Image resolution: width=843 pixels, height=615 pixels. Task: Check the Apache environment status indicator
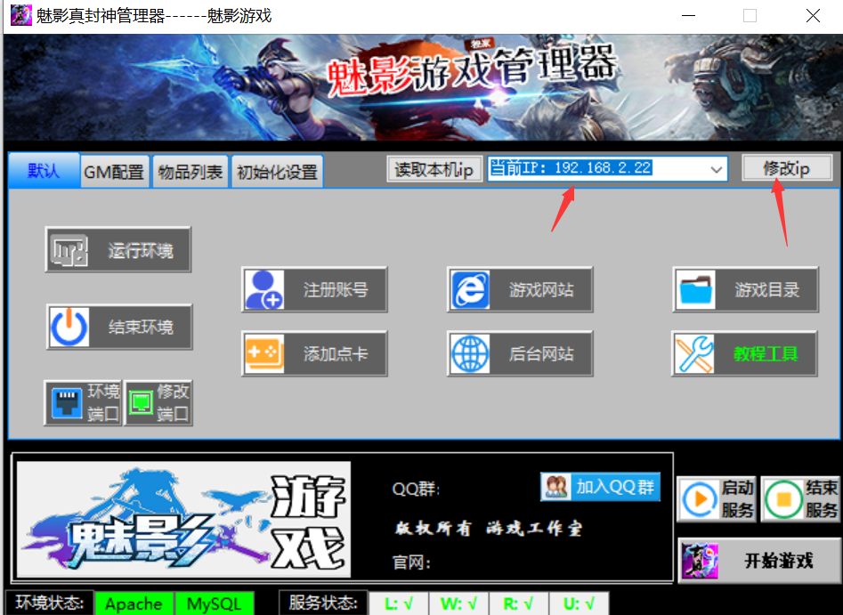coord(134,603)
